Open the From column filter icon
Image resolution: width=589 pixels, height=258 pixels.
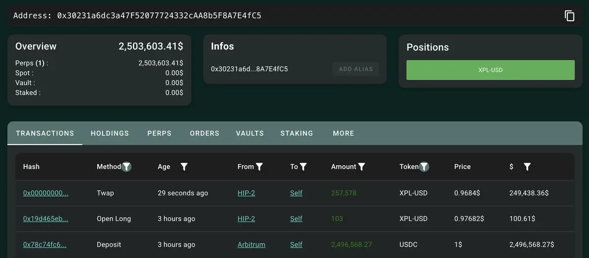click(x=259, y=167)
